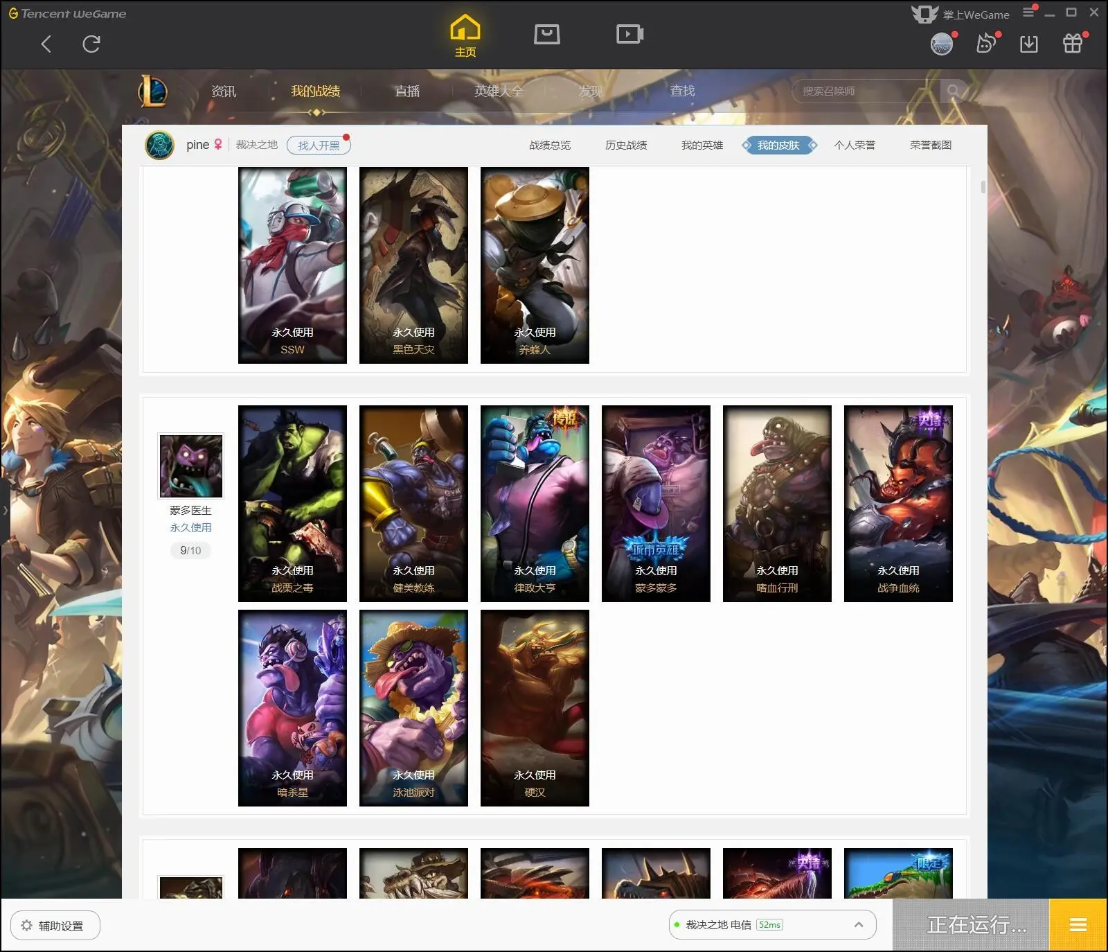Open the 暗杀星 skin card
The height and width of the screenshot is (952, 1108).
click(292, 708)
